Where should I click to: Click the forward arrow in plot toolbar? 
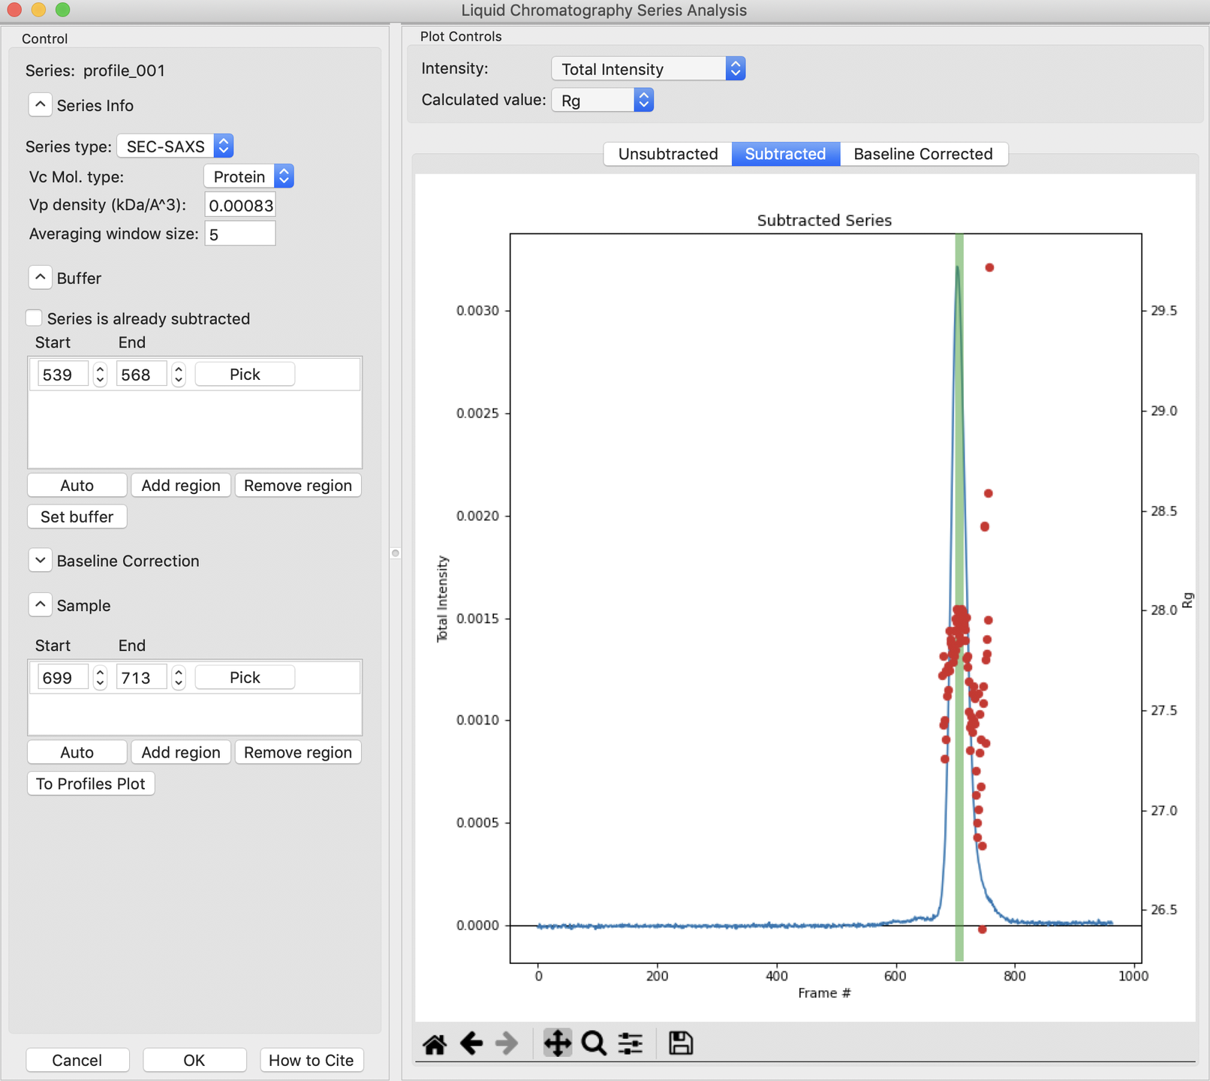[507, 1043]
